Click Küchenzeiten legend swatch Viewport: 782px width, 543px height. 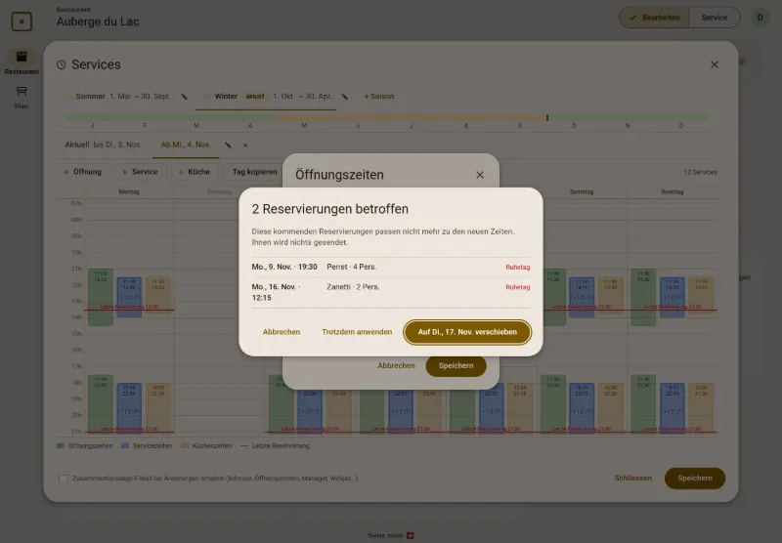tap(185, 446)
